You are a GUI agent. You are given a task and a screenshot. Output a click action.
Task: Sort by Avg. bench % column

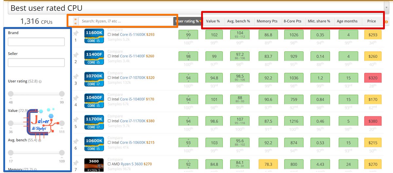point(238,21)
